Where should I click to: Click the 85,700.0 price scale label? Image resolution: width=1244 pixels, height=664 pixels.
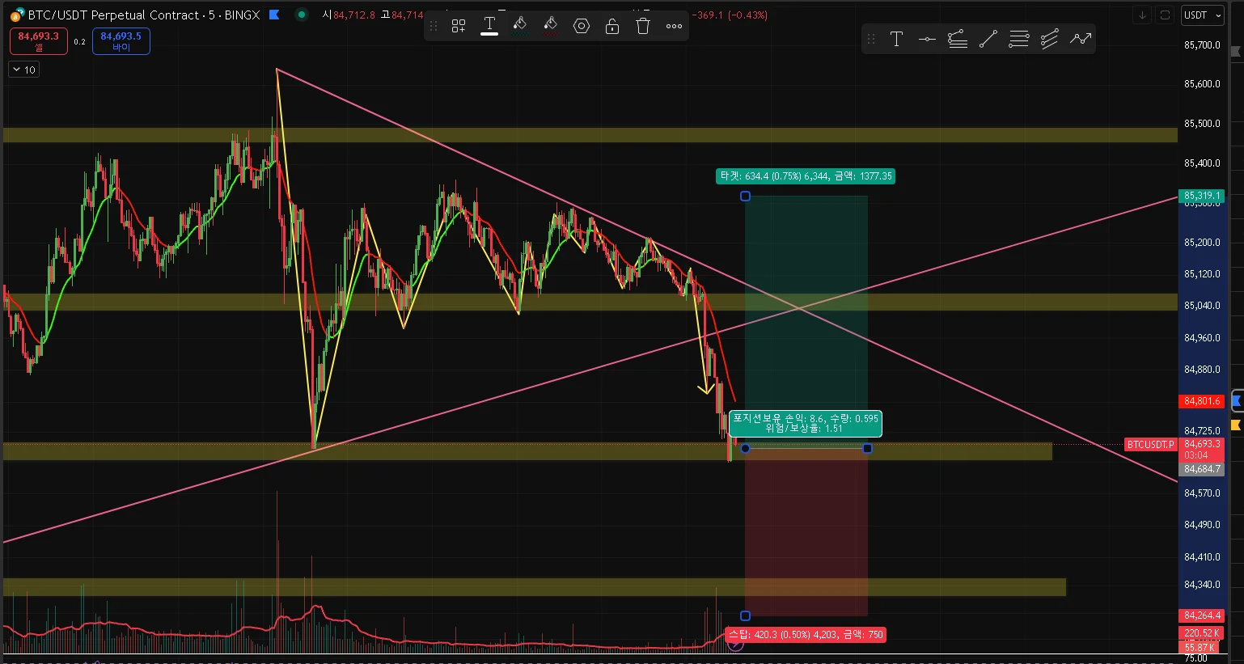pos(1202,45)
